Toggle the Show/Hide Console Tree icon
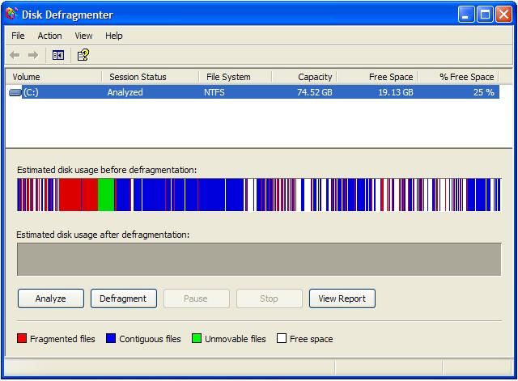Viewport: 518px width, 381px height. tap(58, 55)
